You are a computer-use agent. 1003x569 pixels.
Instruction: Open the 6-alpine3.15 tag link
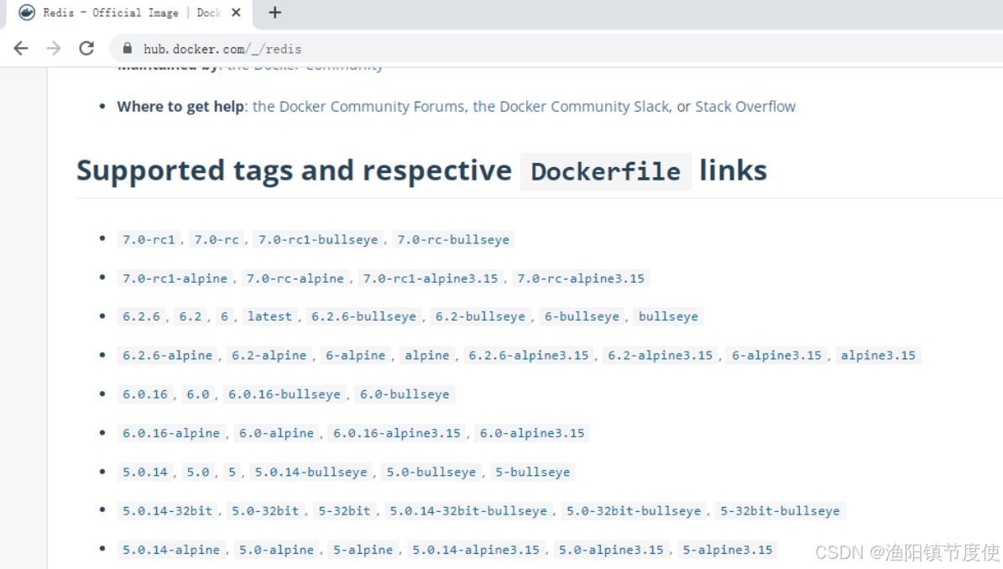click(776, 356)
